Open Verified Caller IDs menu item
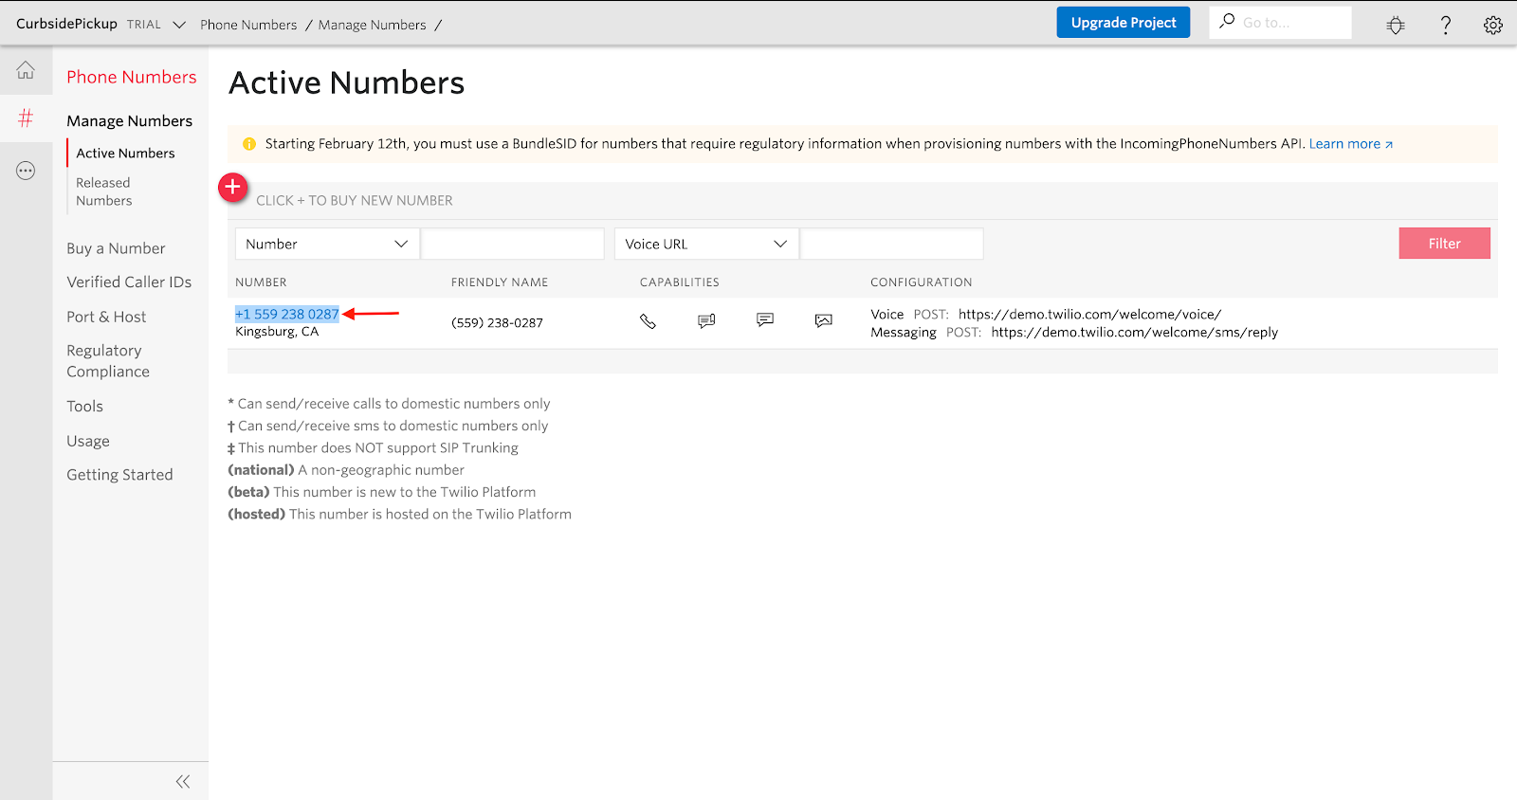 pyautogui.click(x=129, y=282)
